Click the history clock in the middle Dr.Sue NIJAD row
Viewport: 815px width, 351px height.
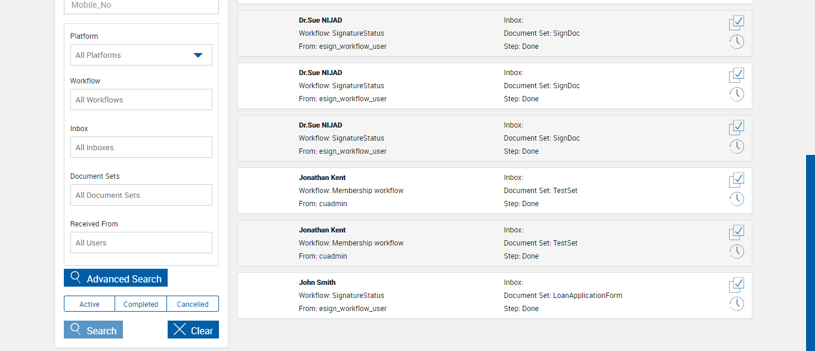(x=737, y=94)
